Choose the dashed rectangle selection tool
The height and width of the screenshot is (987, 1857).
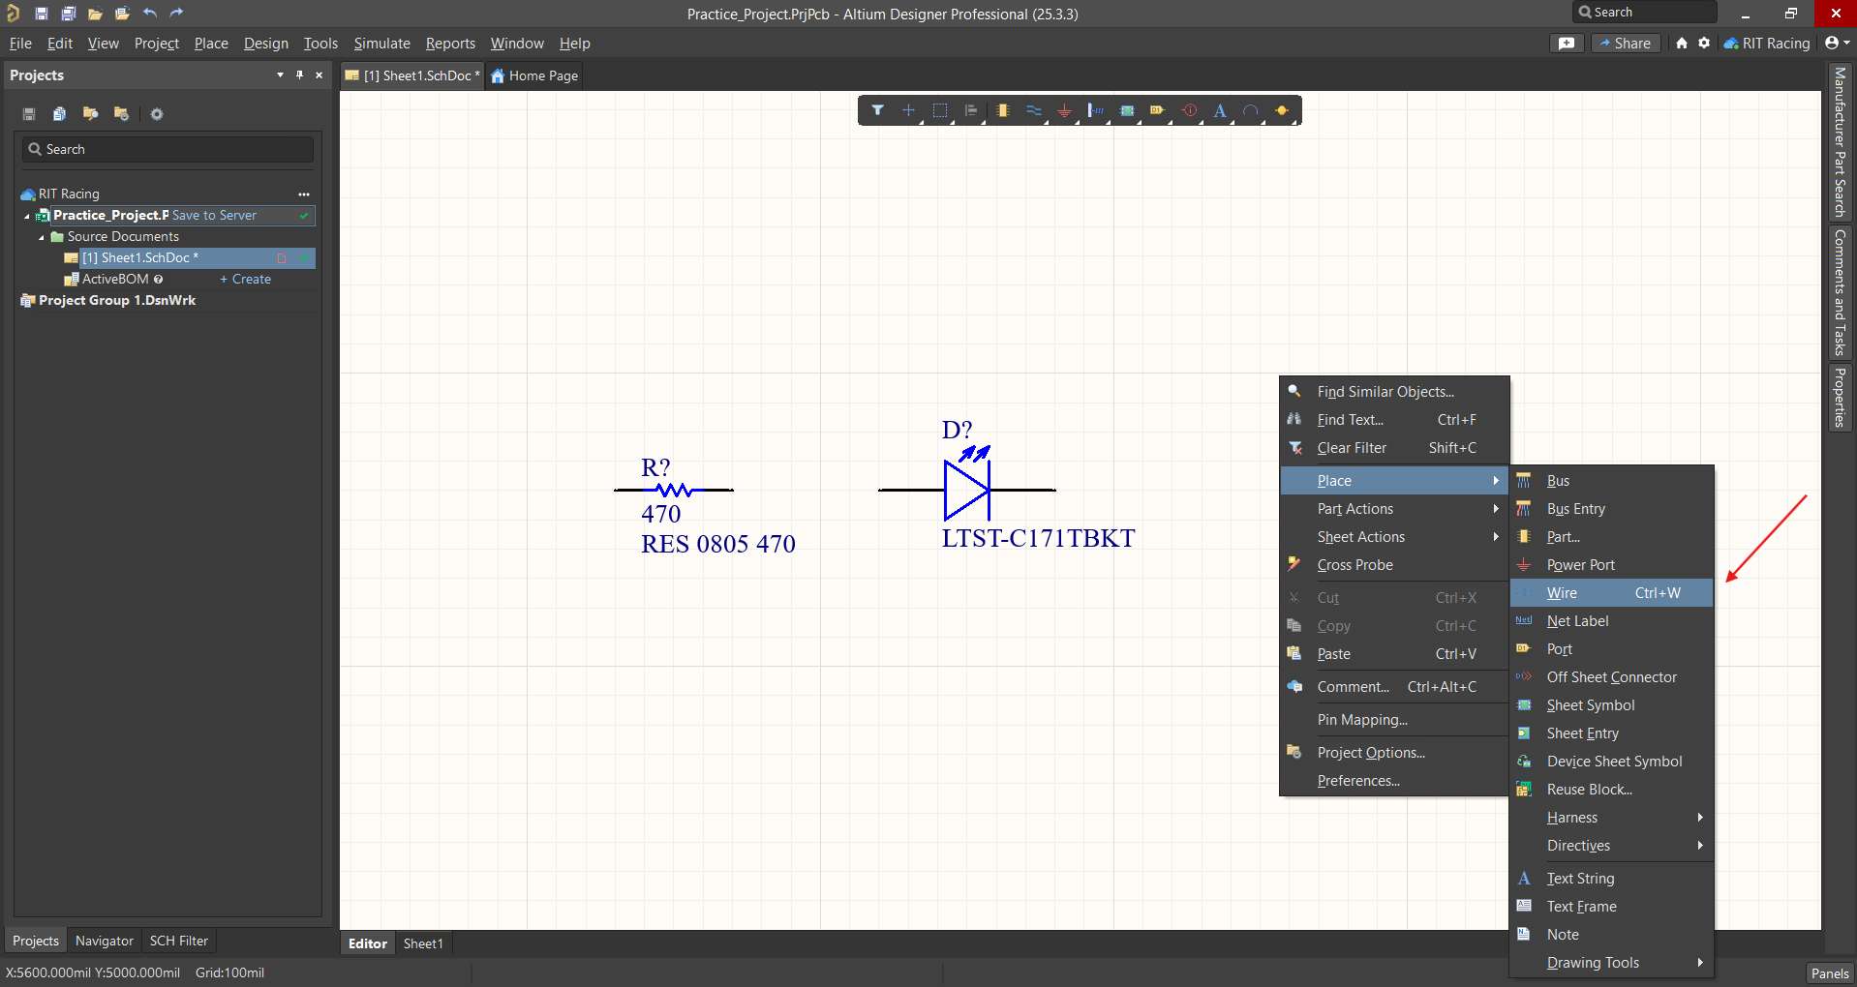pyautogui.click(x=939, y=110)
